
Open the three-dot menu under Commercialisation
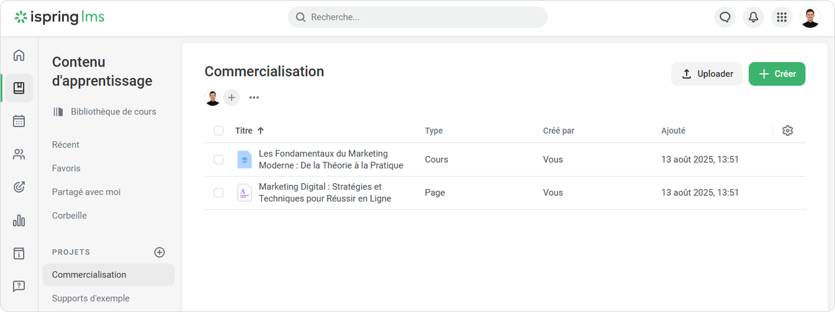(x=254, y=97)
